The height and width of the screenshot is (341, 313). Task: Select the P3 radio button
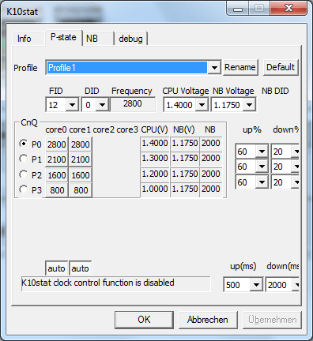click(24, 189)
